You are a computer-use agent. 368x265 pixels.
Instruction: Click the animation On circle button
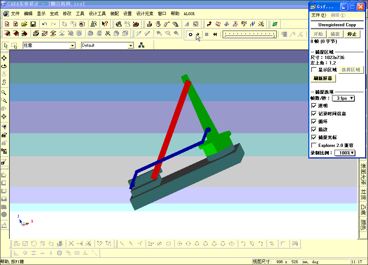pos(190,35)
